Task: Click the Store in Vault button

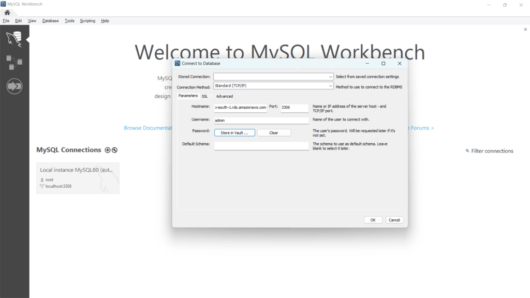Action: point(234,133)
